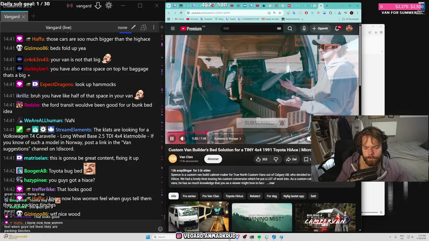Select the Alle filter chip
This screenshot has height=241, width=429.
pyautogui.click(x=173, y=196)
